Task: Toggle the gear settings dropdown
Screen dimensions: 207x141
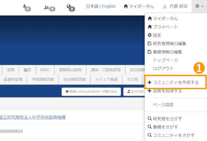Action: (x=199, y=6)
